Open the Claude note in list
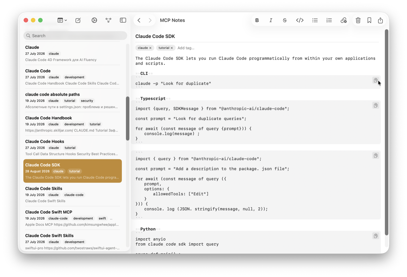This screenshot has width=407, height=277. (72, 53)
